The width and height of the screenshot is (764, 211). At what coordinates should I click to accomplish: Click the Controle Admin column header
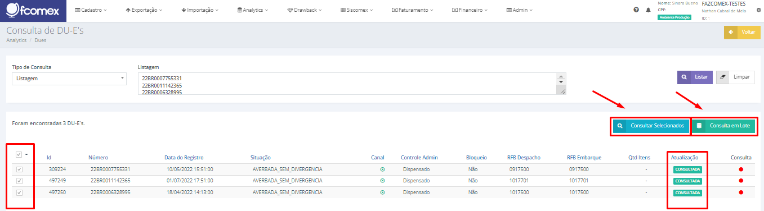click(419, 158)
